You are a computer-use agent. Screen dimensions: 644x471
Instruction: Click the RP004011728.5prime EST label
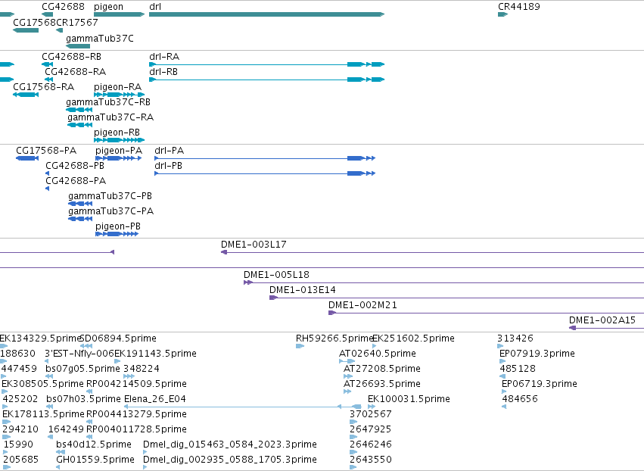tap(136, 430)
